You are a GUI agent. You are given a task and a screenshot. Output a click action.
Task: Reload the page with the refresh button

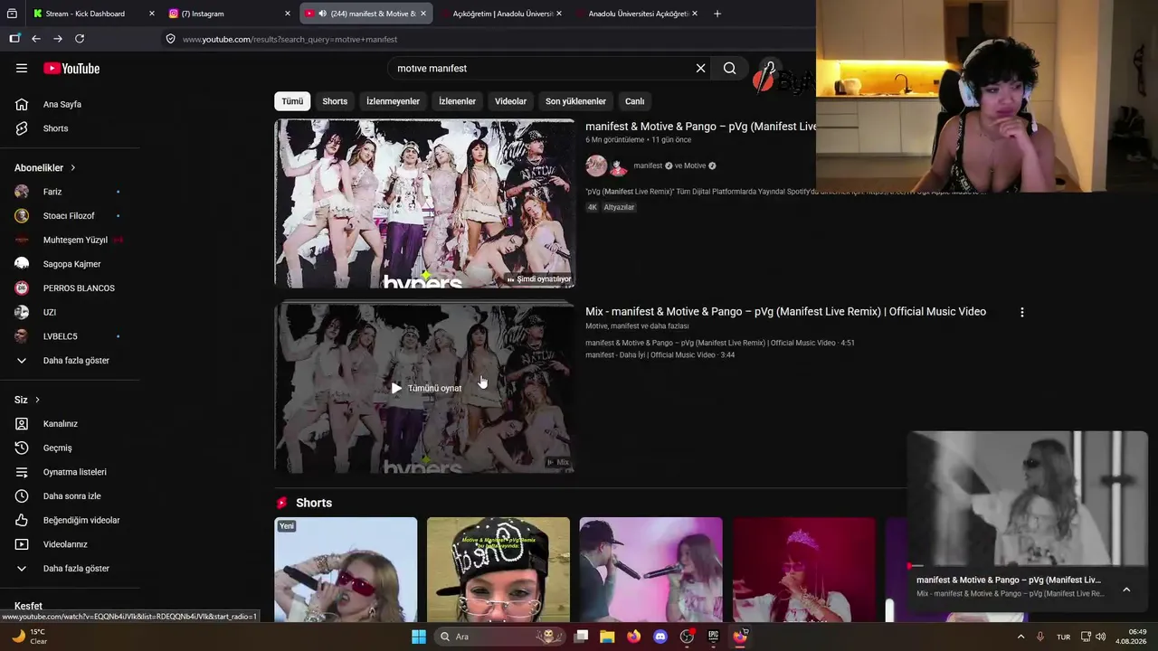[x=80, y=39]
